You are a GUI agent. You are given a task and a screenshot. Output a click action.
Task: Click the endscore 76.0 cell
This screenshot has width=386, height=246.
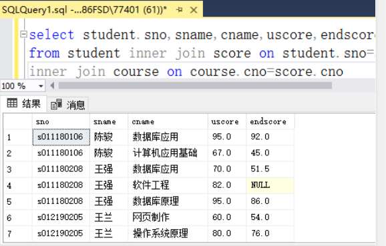tap(270, 234)
